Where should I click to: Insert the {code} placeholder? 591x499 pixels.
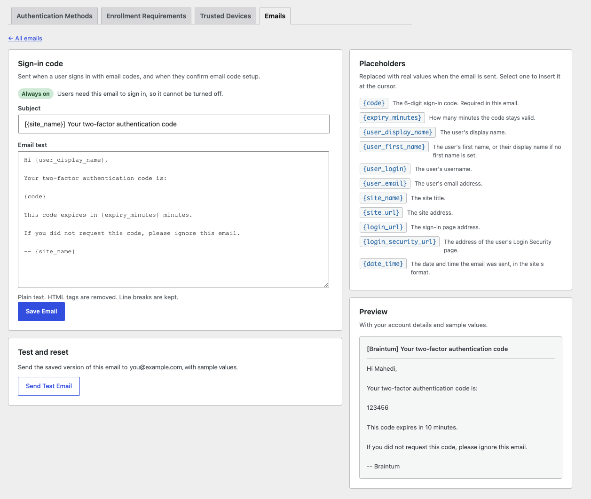pos(374,103)
